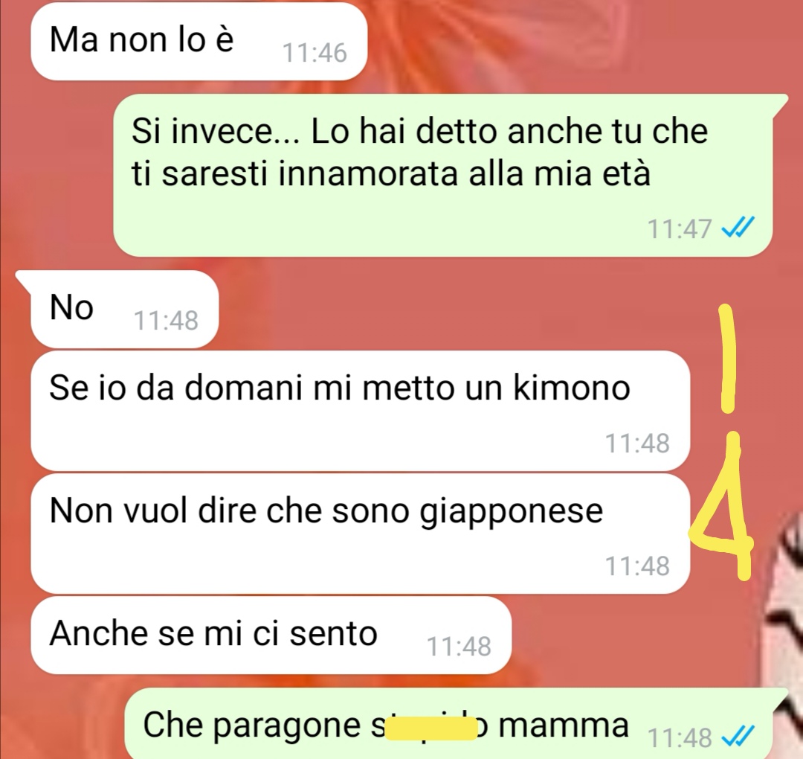Click the yellow hand-drawn number 1
Screen dimensions: 803x759
pyautogui.click(x=727, y=358)
